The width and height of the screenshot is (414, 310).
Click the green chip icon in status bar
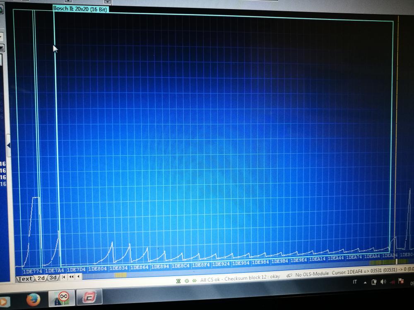pyautogui.click(x=187, y=281)
